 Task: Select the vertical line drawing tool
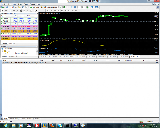(10, 10)
